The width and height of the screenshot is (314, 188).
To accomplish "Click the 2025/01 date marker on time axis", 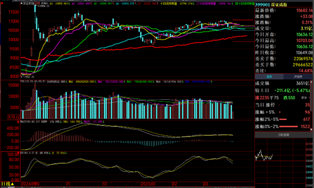I will [148, 184].
